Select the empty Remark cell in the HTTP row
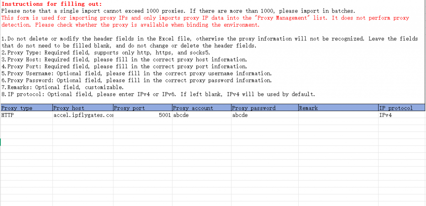The width and height of the screenshot is (426, 206). [337, 115]
